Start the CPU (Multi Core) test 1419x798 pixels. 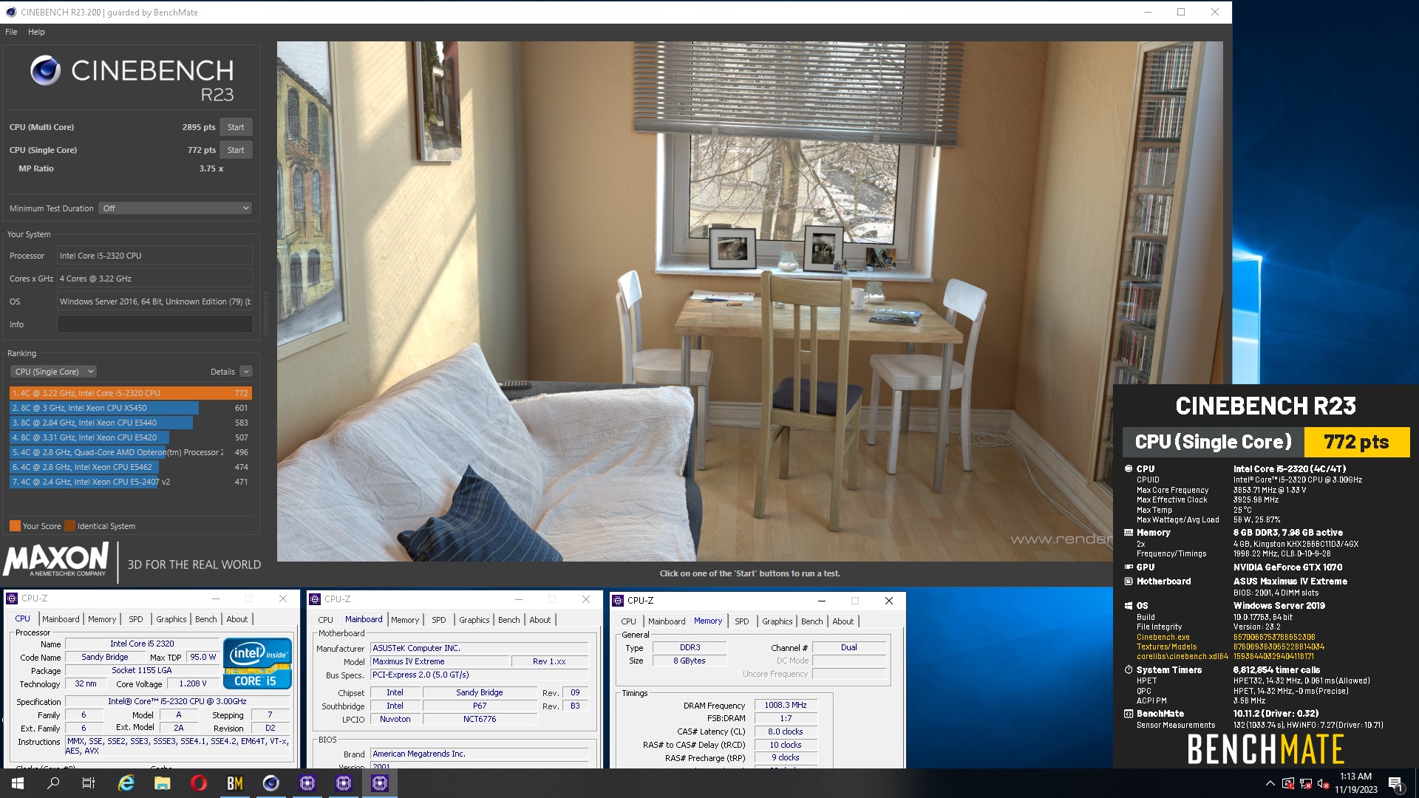tap(236, 127)
